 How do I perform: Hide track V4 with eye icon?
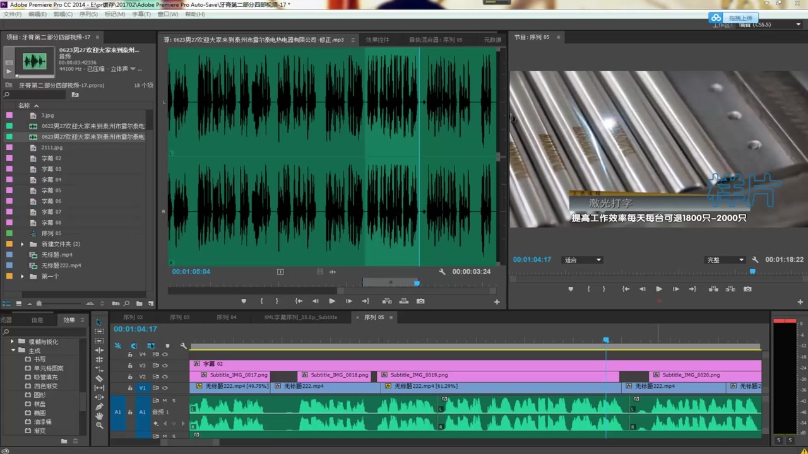[165, 354]
